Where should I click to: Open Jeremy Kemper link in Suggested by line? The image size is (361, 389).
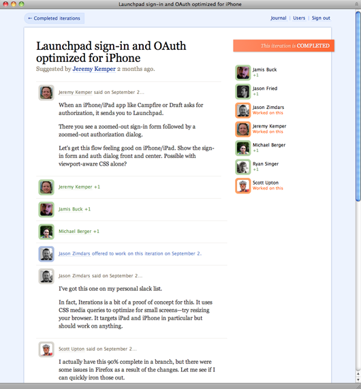[x=94, y=69]
